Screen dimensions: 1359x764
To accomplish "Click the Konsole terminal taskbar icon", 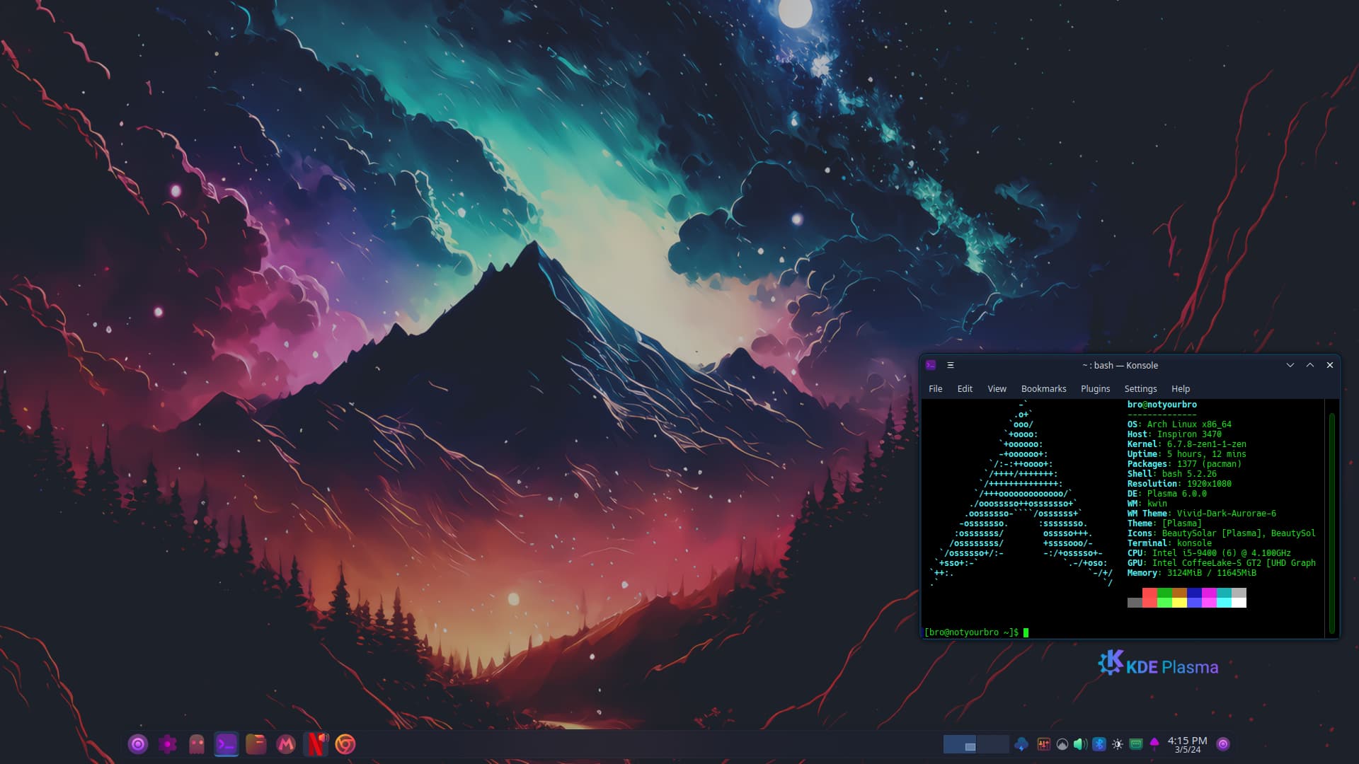I will (226, 743).
